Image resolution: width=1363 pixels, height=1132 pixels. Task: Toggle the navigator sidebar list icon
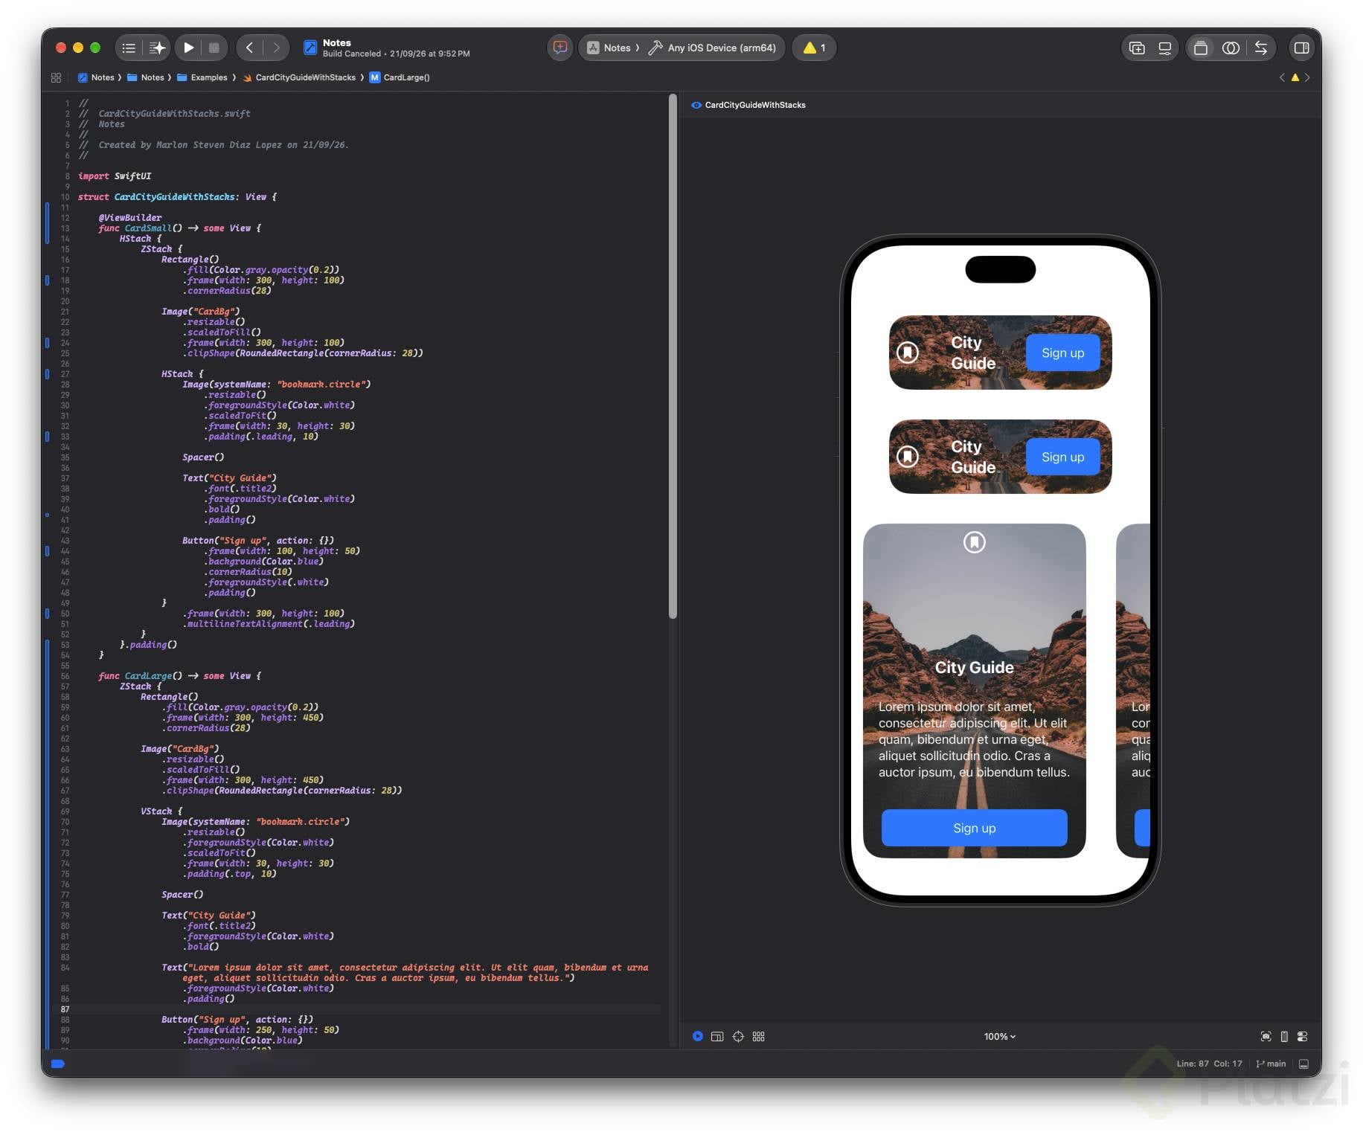pos(129,48)
